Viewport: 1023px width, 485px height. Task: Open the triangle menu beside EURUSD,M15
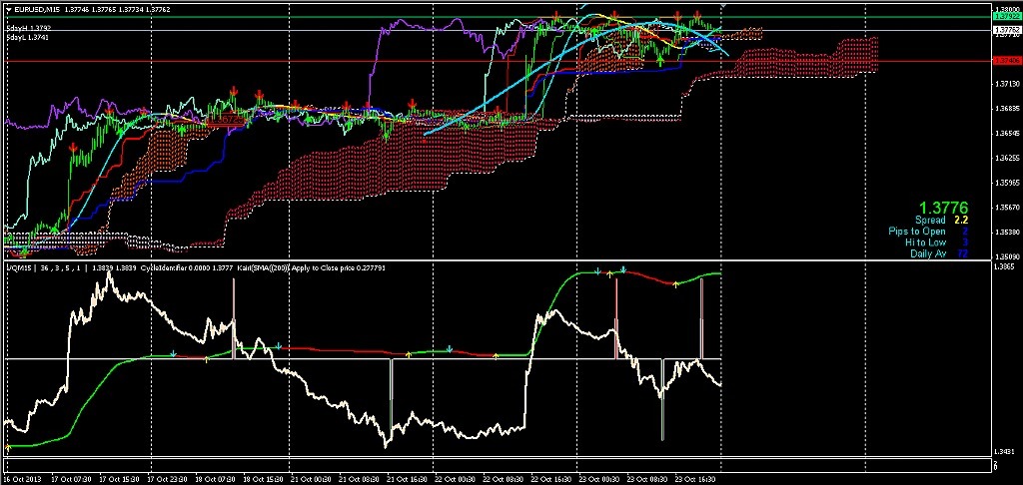tap(8, 10)
